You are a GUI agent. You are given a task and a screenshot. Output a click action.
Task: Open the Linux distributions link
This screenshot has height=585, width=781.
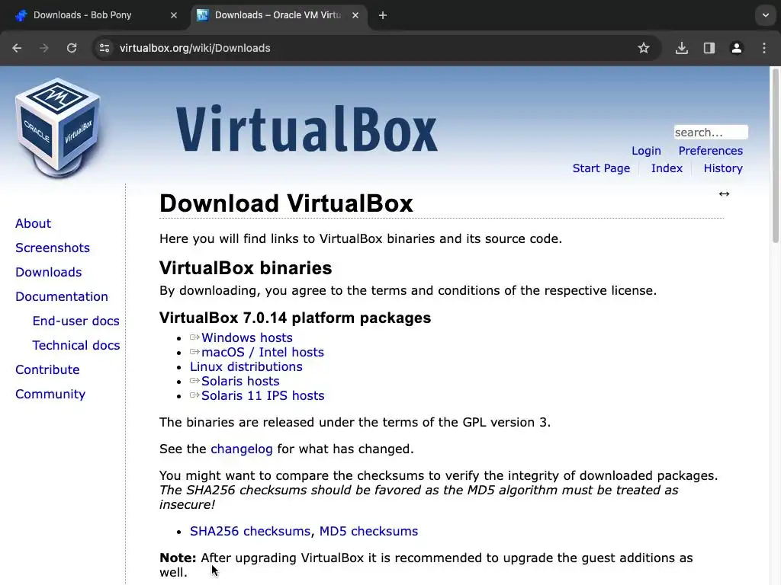[246, 366]
